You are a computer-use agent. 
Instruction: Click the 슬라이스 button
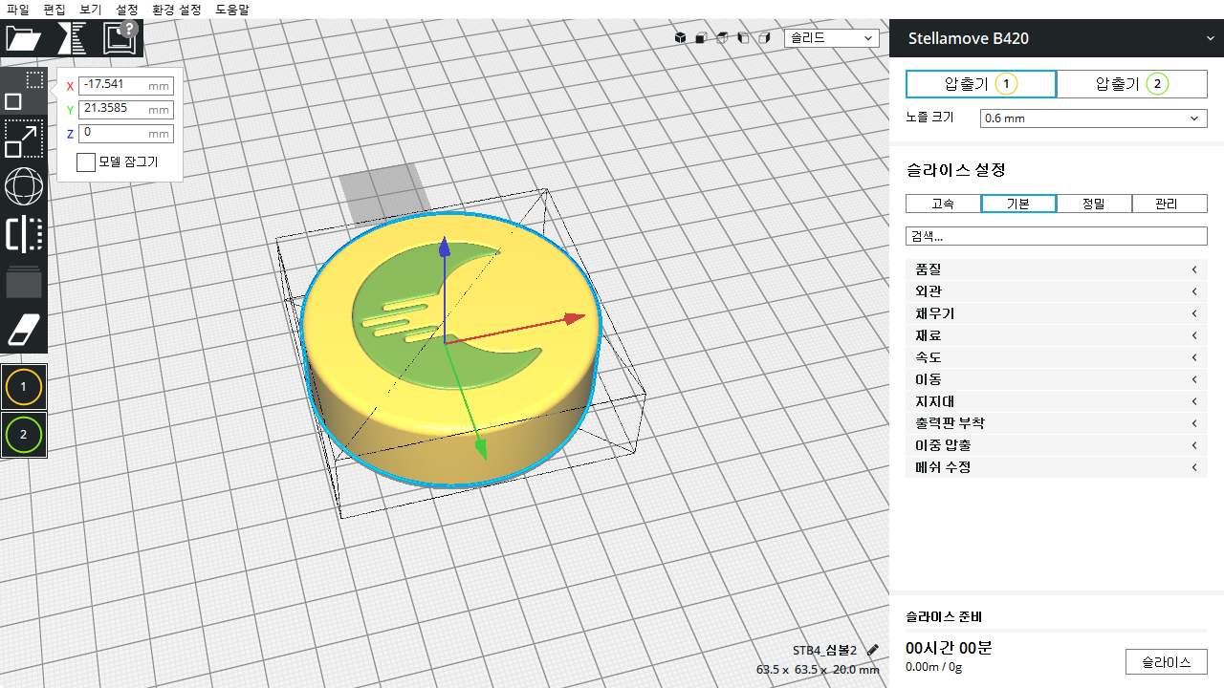pos(1167,661)
